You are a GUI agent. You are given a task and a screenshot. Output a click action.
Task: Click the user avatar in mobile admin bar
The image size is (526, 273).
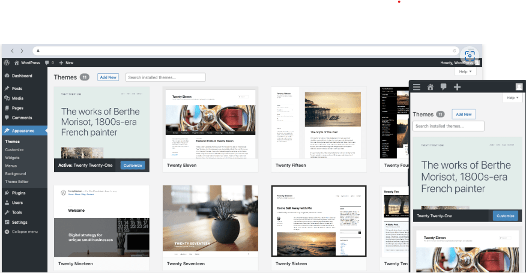pos(519,87)
